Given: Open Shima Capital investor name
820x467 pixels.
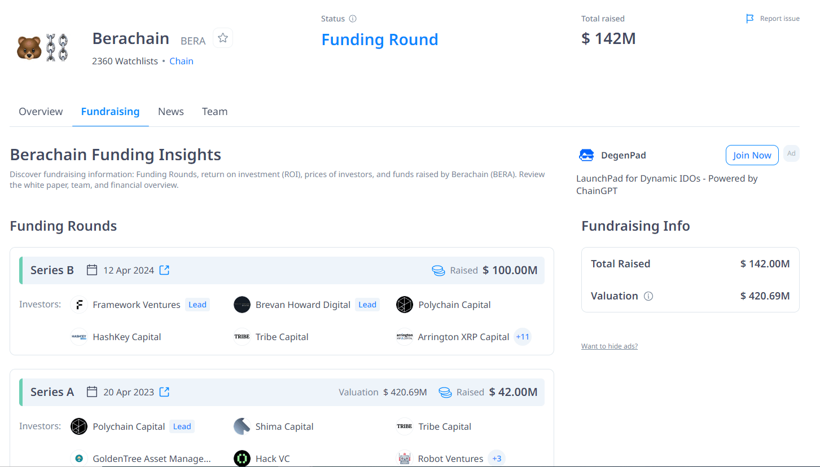Looking at the screenshot, I should pos(284,426).
